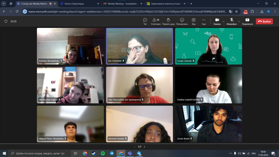Select Bohdan Moskalenko's video tile
The width and height of the screenshot is (279, 157).
point(70,46)
